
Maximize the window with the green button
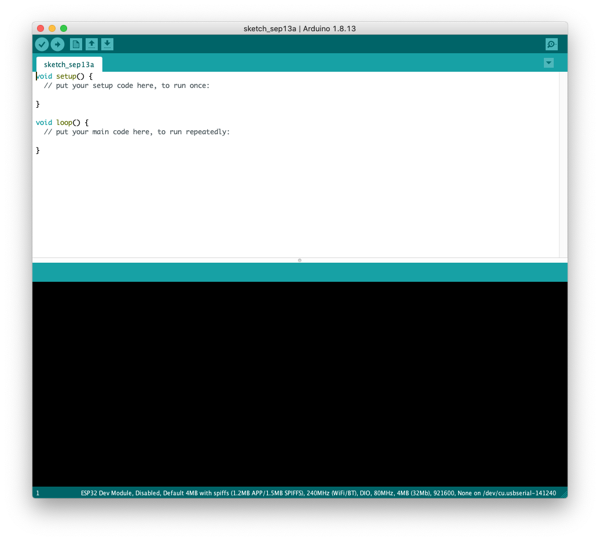64,28
